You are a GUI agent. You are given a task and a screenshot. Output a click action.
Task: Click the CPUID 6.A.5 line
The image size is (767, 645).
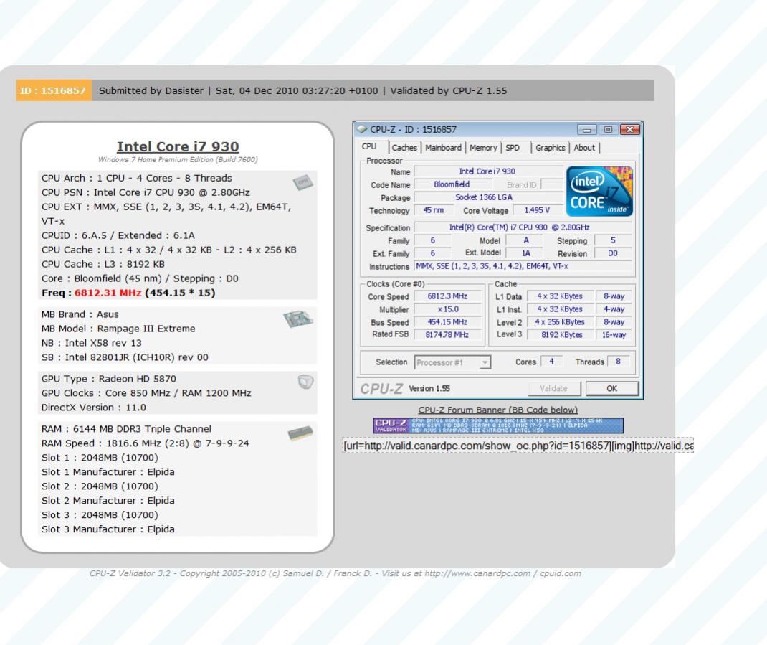click(x=118, y=235)
